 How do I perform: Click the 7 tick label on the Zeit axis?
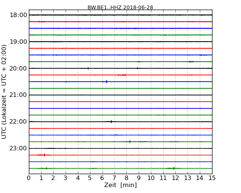[x=114, y=178]
